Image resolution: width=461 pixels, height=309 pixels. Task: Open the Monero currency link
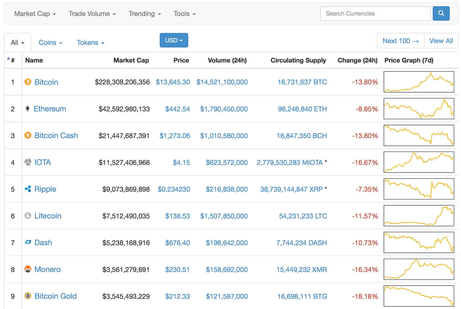click(x=48, y=269)
